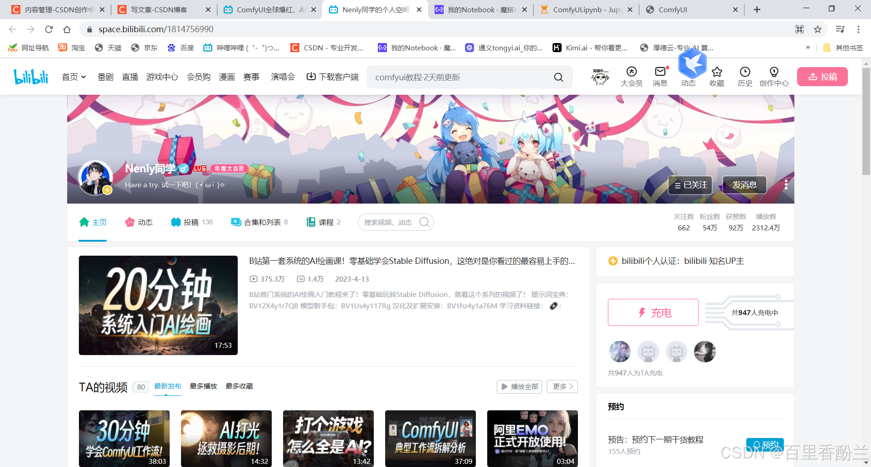
Task: Open the profile more-options three dots
Action: (x=786, y=185)
